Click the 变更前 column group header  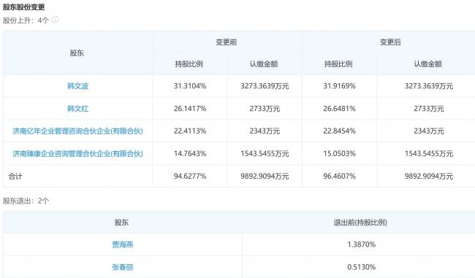tap(227, 42)
